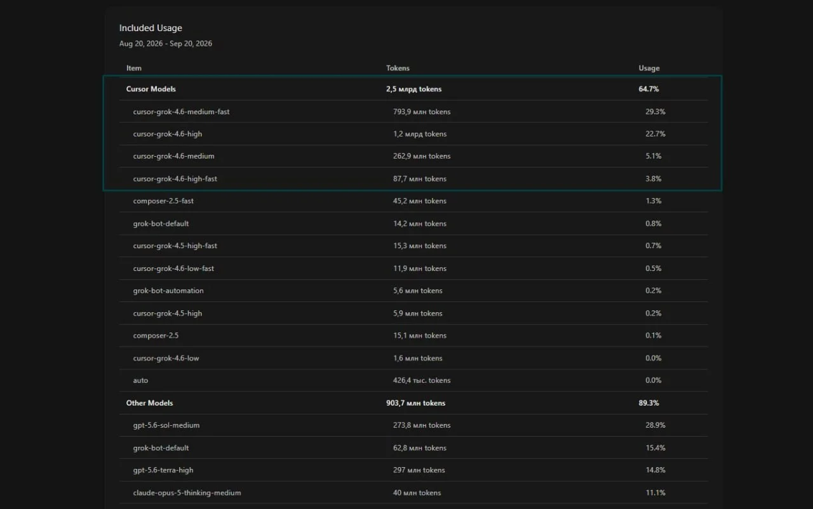This screenshot has height=509, width=813.
Task: Click "0.2%" in the grok-bot-automation row
Action: pyautogui.click(x=654, y=291)
